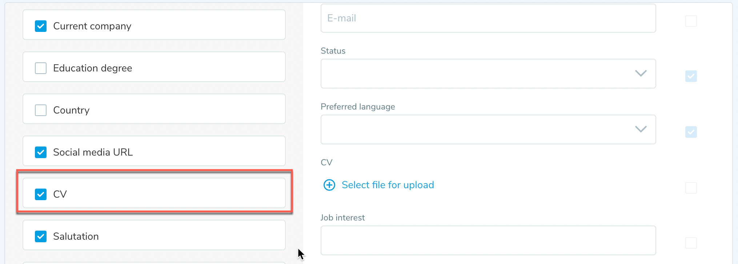Viewport: 738px width, 264px height.
Task: Open the Status dropdown chevron
Action: click(641, 73)
